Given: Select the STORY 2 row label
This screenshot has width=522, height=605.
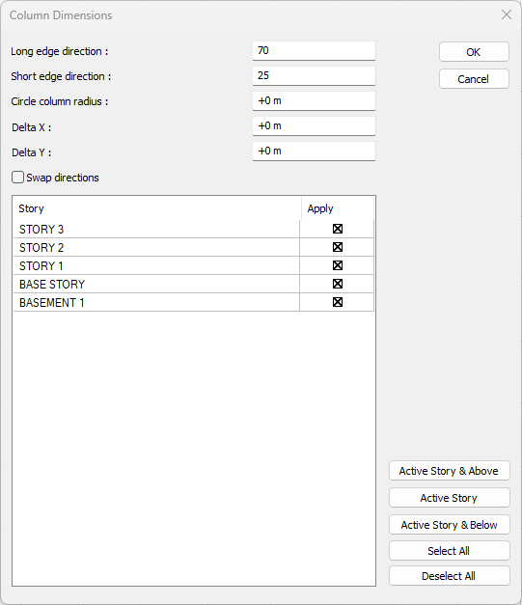Looking at the screenshot, I should [41, 247].
